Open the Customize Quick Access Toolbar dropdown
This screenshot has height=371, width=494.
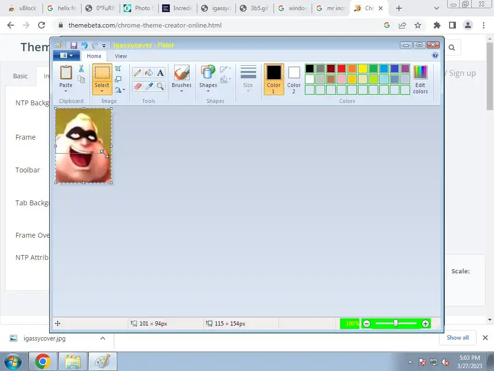tap(104, 46)
